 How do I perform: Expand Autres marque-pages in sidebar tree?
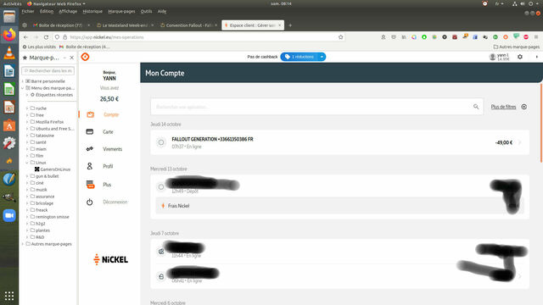[23, 244]
